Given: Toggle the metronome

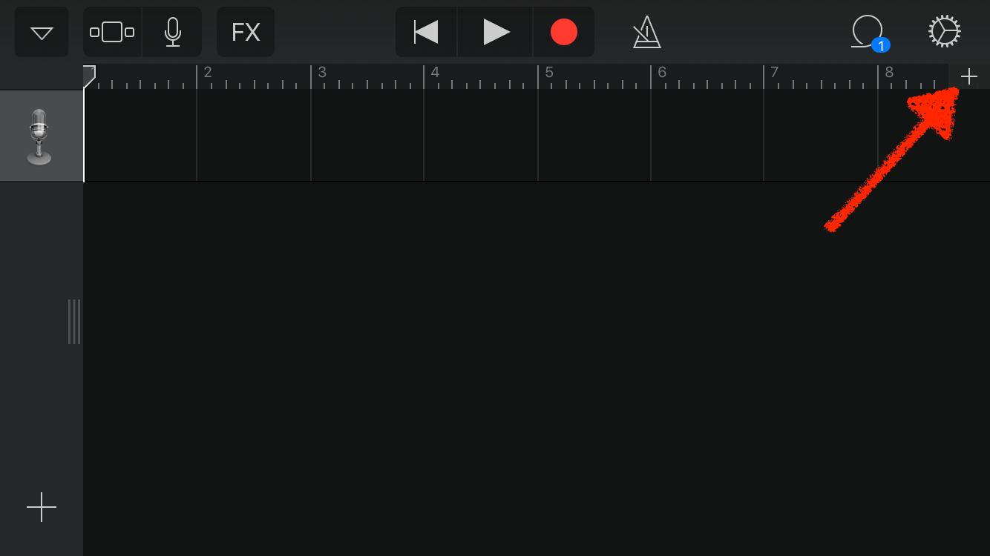Looking at the screenshot, I should [646, 33].
